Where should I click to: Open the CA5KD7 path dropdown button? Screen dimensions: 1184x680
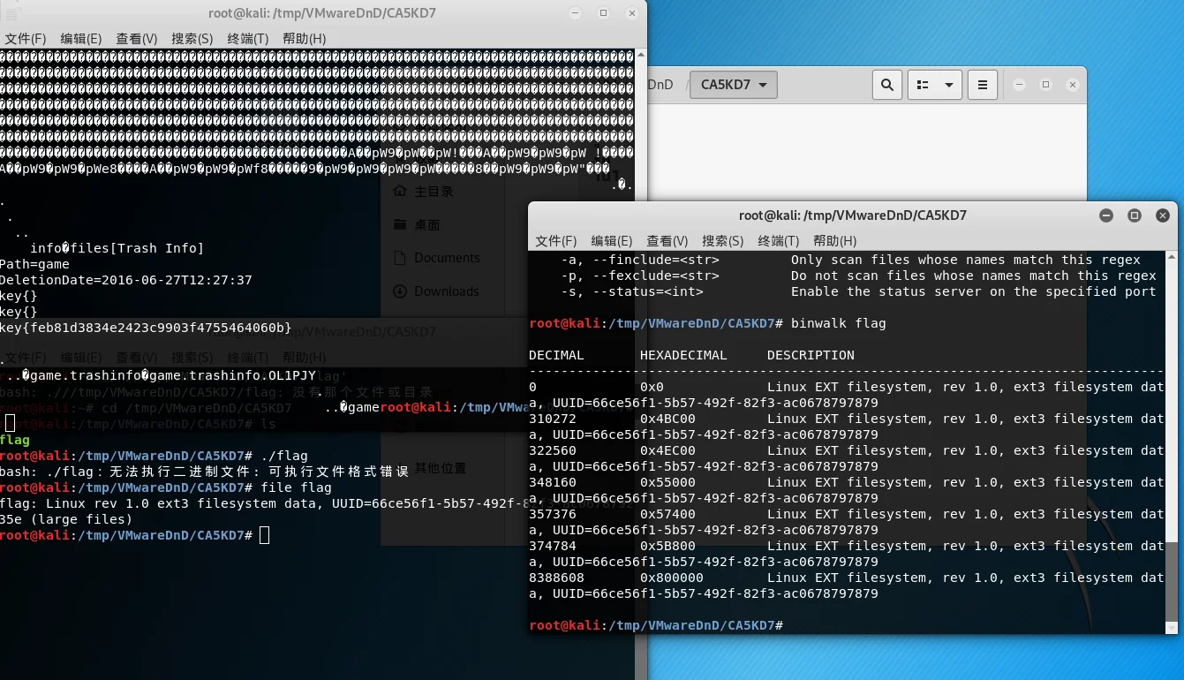[733, 85]
